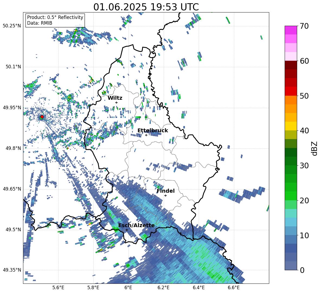Viewport: 321px width, 293px height.
Task: Click the plus marker under Wiltz
Action: [x=117, y=102]
